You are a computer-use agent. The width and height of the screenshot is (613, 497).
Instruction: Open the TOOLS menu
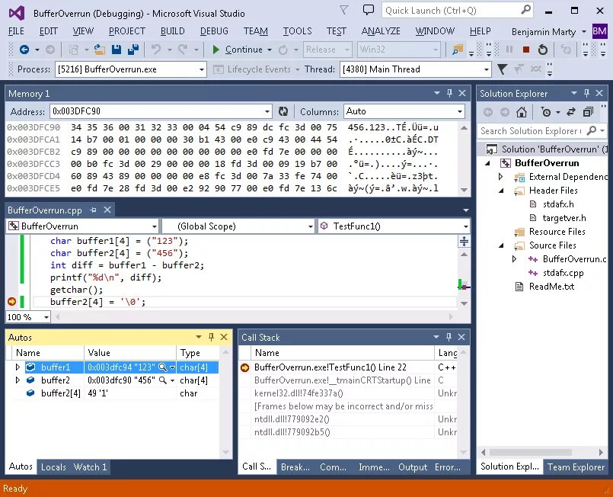pos(297,31)
